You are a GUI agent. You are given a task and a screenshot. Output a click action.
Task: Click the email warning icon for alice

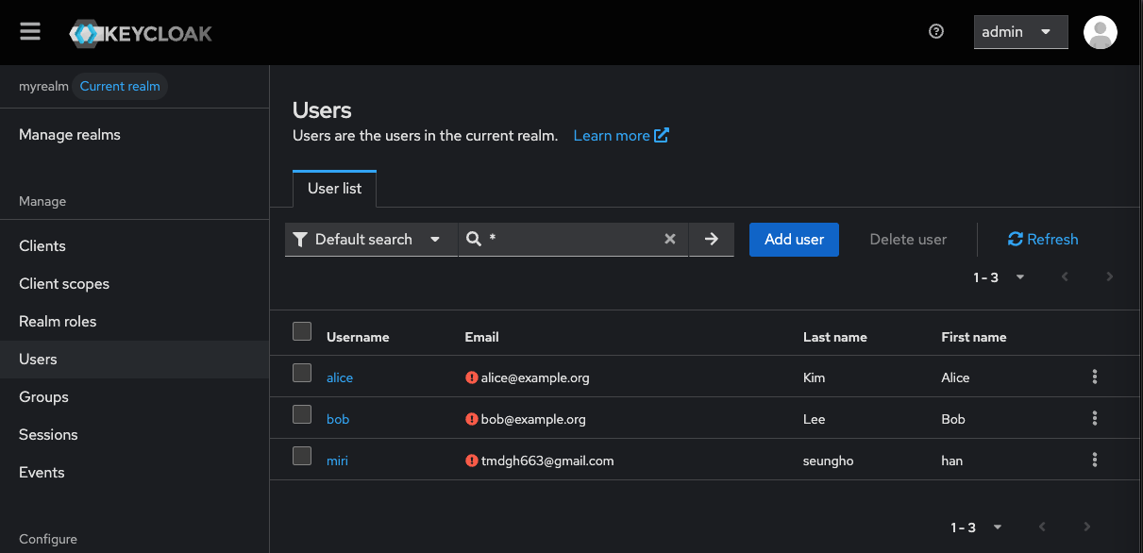pos(472,377)
